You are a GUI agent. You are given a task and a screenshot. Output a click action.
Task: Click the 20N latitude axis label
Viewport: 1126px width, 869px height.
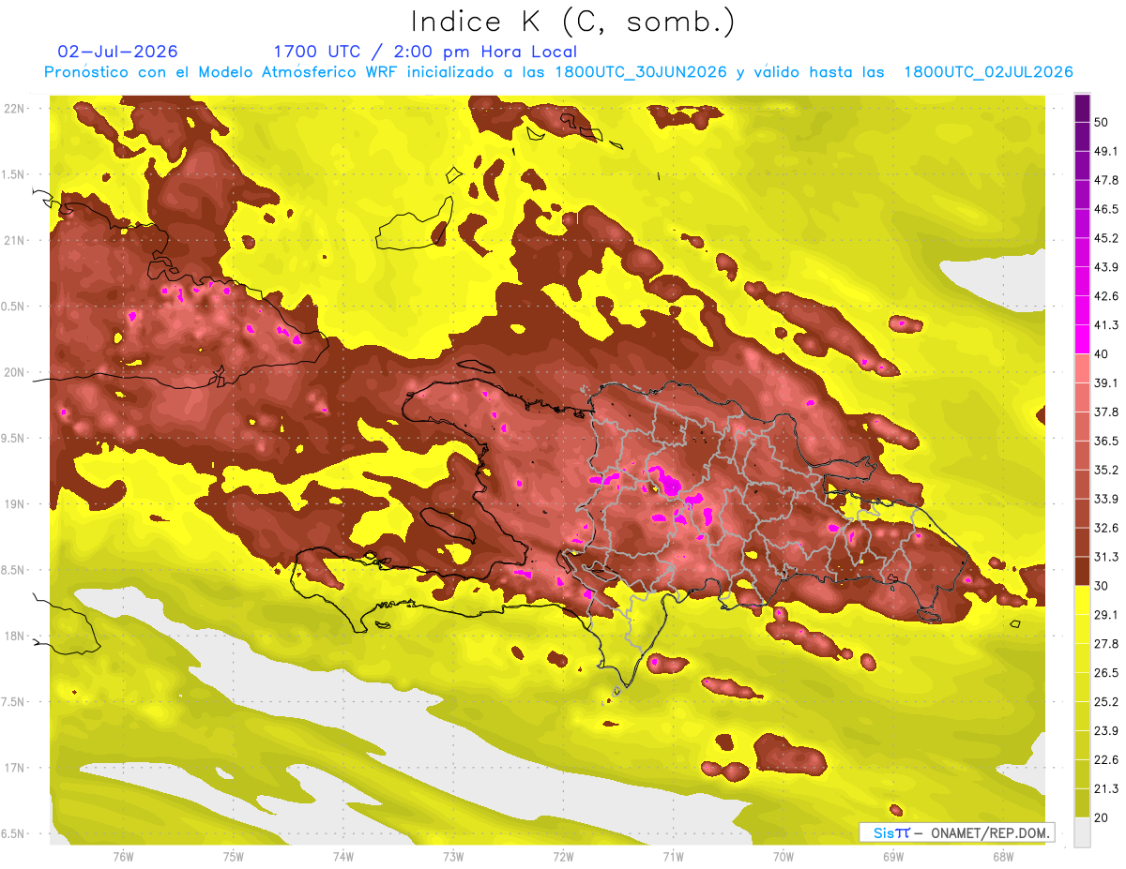tap(15, 372)
